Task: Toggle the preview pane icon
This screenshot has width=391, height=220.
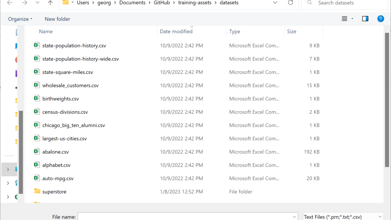Action: (365, 19)
